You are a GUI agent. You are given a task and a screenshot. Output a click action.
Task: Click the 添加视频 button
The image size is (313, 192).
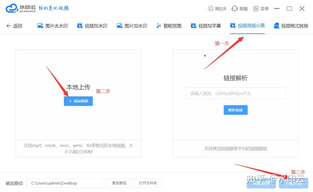pos(78,101)
